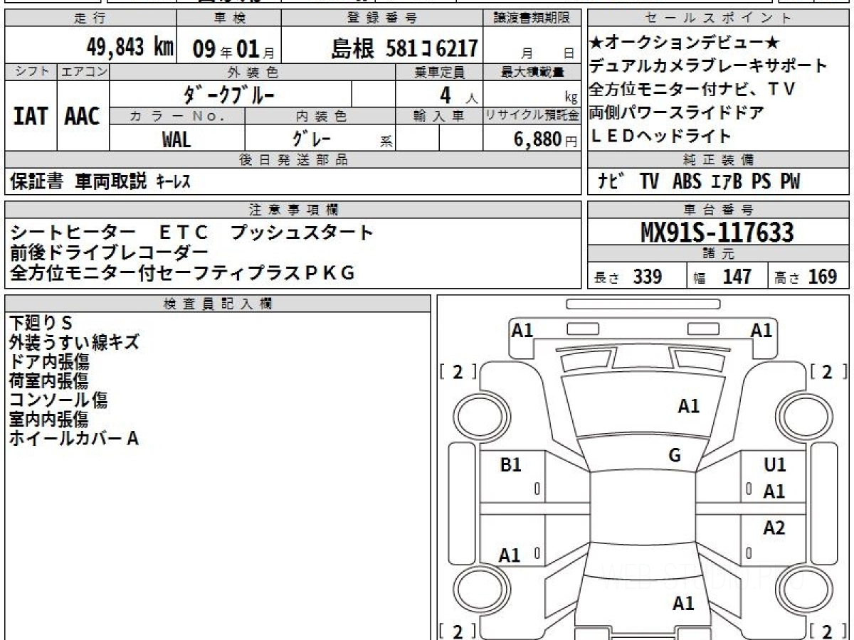Image resolution: width=854 pixels, height=640 pixels.
Task: Select the 諸元 header
Action: 719,255
